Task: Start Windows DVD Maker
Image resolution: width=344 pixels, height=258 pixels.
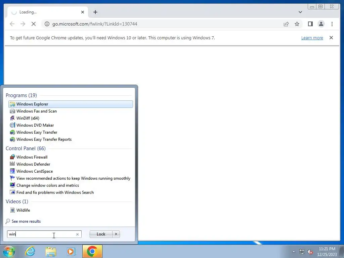Action: pyautogui.click(x=35, y=125)
